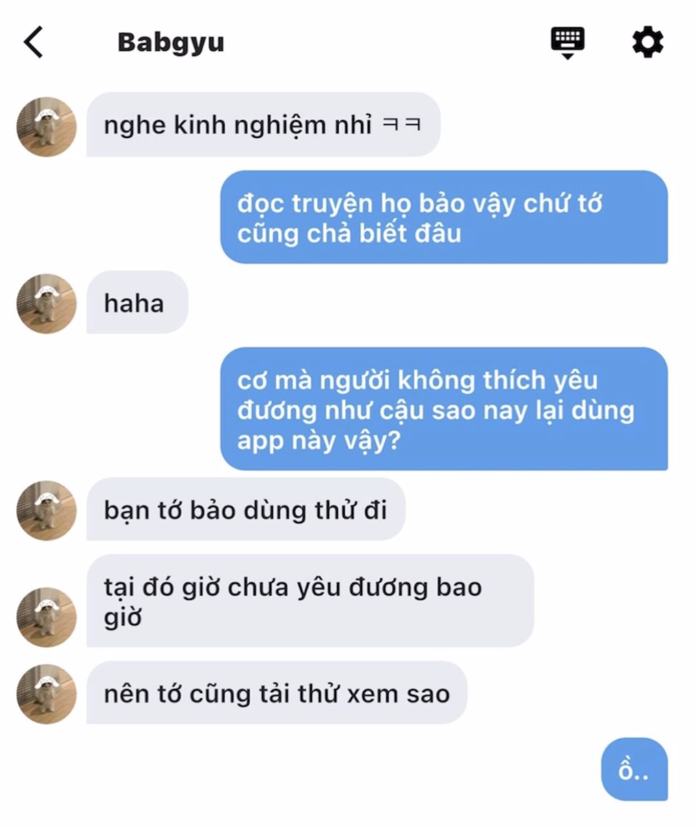Tap avatar beside 'nên tớ cũng tải thử xem sao'
The image size is (696, 827).
point(46,693)
